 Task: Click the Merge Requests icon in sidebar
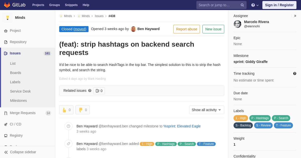(6, 113)
